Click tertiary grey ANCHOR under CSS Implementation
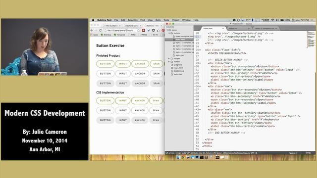Image resolution: width=317 pixels, height=178 pixels. point(140,120)
